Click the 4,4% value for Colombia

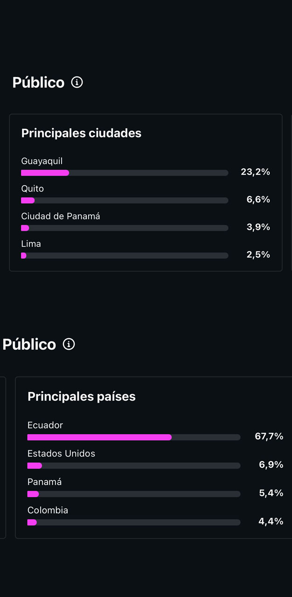271,521
